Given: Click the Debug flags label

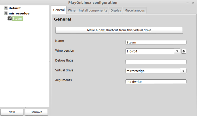Looking at the screenshot, I should click(x=64, y=60).
